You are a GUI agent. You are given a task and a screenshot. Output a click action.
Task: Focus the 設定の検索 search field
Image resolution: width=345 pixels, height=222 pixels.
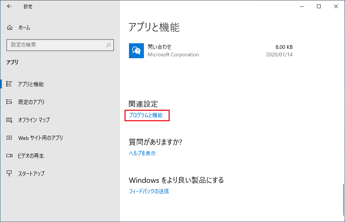click(60, 45)
